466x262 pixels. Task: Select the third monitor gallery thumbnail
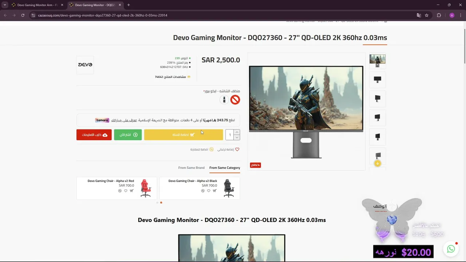click(x=378, y=99)
